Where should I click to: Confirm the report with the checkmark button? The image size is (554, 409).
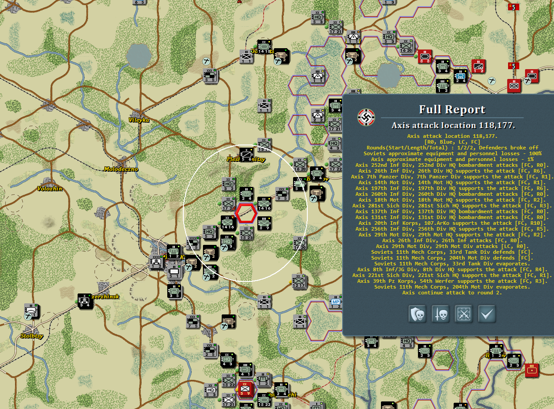click(487, 314)
